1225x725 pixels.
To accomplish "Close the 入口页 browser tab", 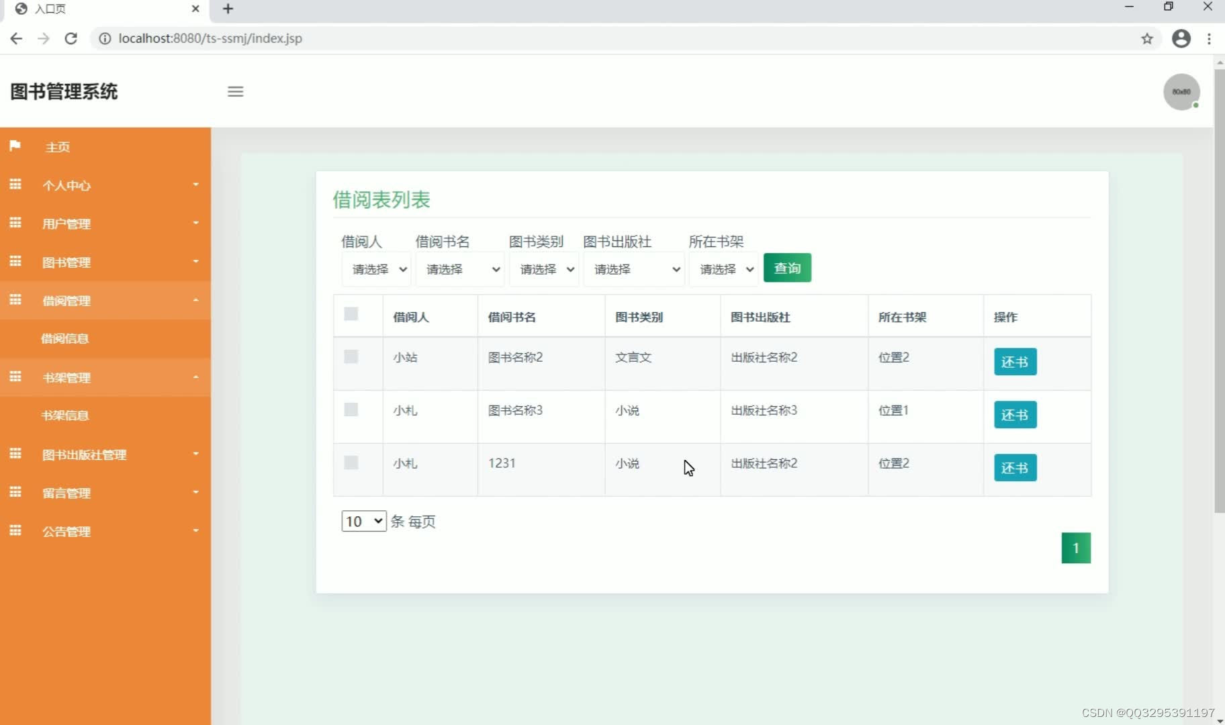I will pos(195,9).
